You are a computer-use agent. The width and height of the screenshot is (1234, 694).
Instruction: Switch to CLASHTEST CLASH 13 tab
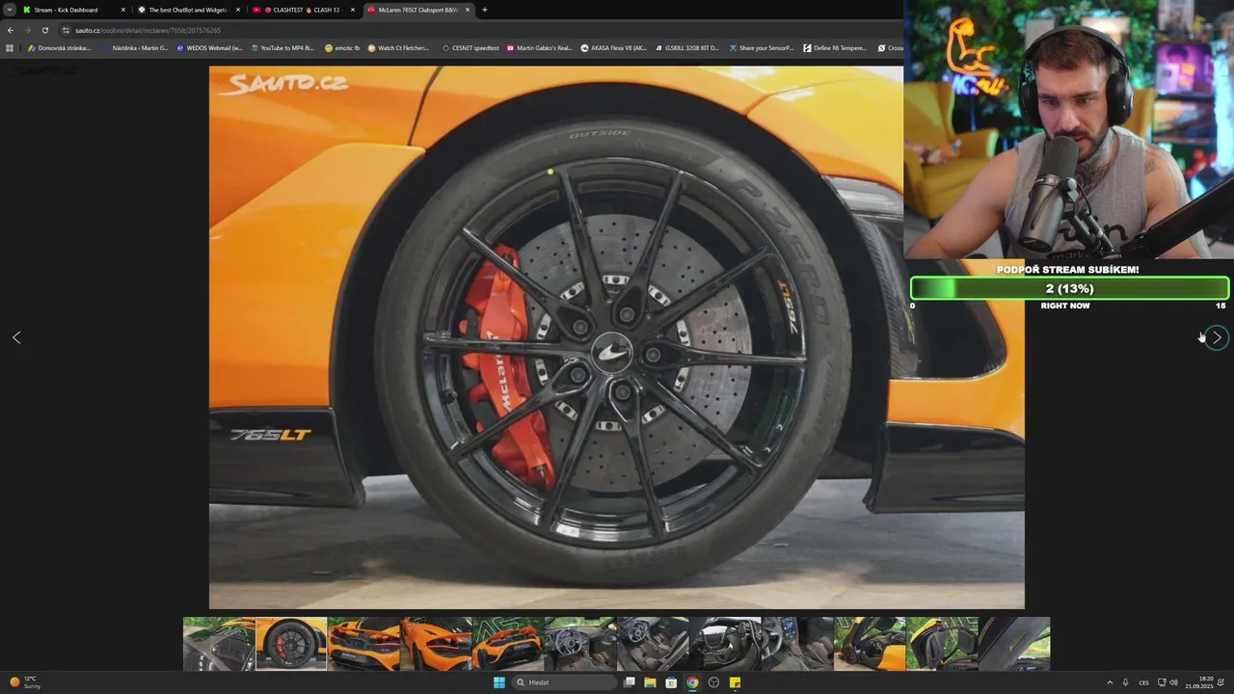303,10
